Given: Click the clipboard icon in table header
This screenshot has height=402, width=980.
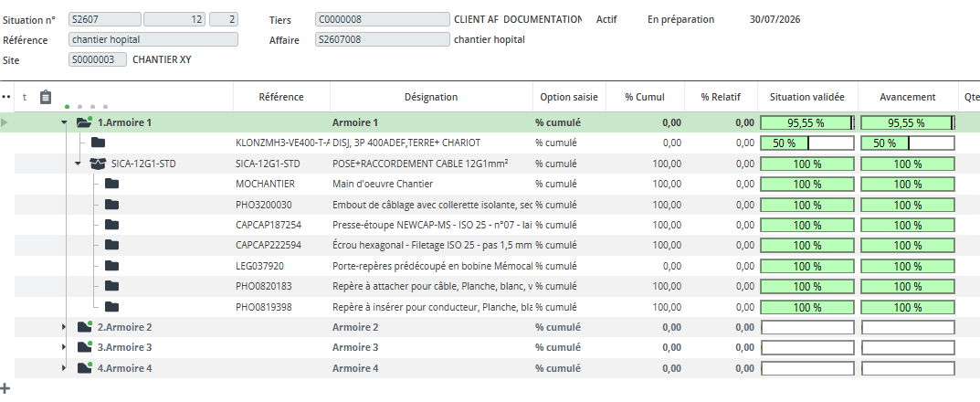Looking at the screenshot, I should (x=45, y=97).
